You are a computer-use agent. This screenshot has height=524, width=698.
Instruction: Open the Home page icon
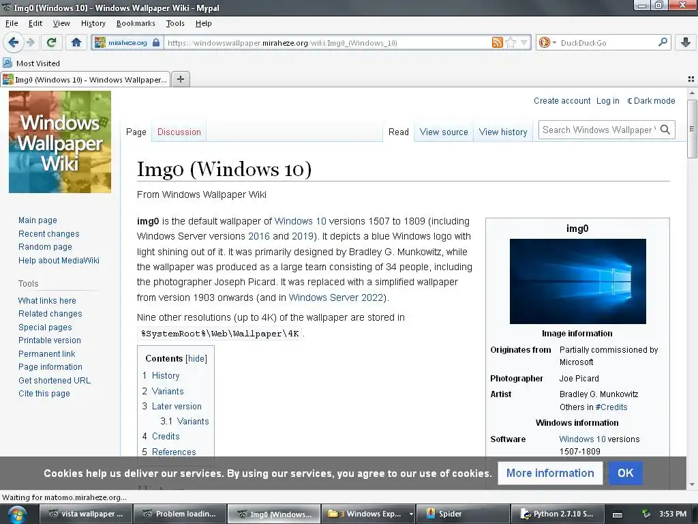[76, 42]
